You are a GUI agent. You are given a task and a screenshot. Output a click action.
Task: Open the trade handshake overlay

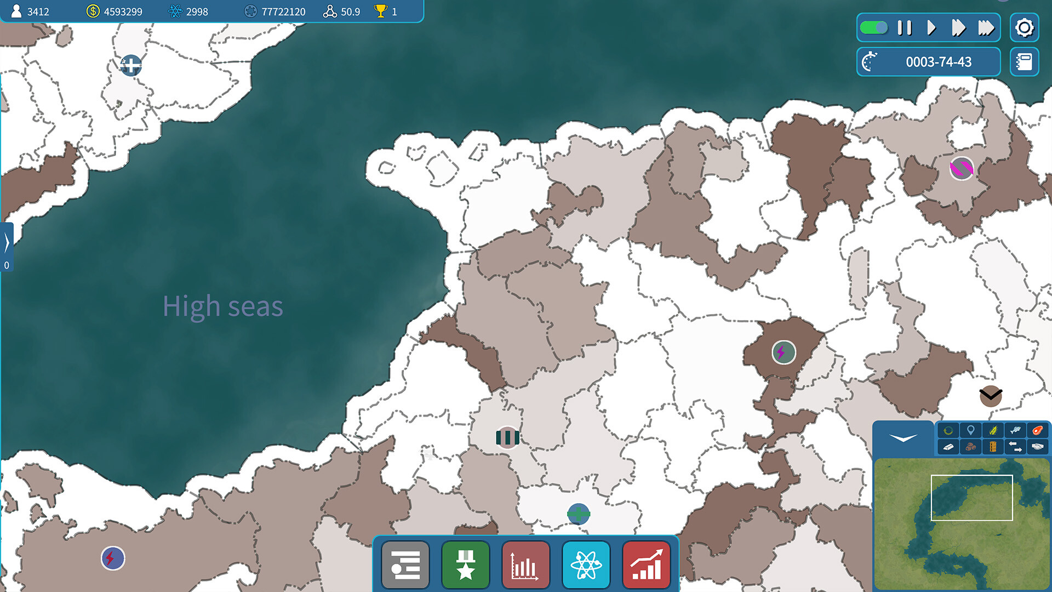[x=1038, y=447]
